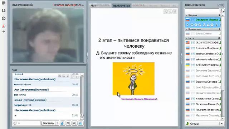
Task: Click Мастюкова Оксана name above 21:01 message
Action: (35, 110)
